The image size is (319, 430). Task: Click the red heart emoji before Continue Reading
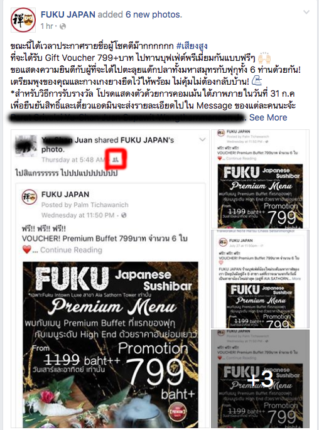(x=26, y=250)
